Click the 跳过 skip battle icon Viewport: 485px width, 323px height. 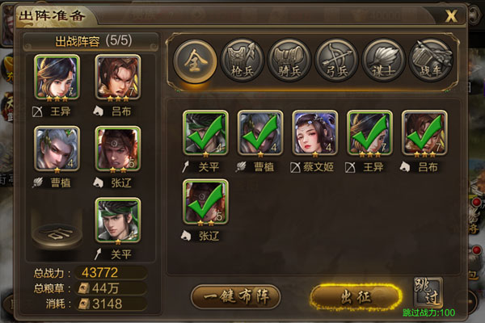[x=428, y=292]
